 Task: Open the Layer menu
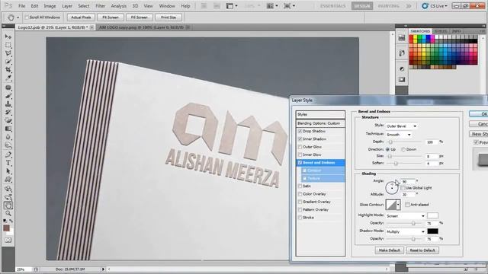[x=66, y=5]
